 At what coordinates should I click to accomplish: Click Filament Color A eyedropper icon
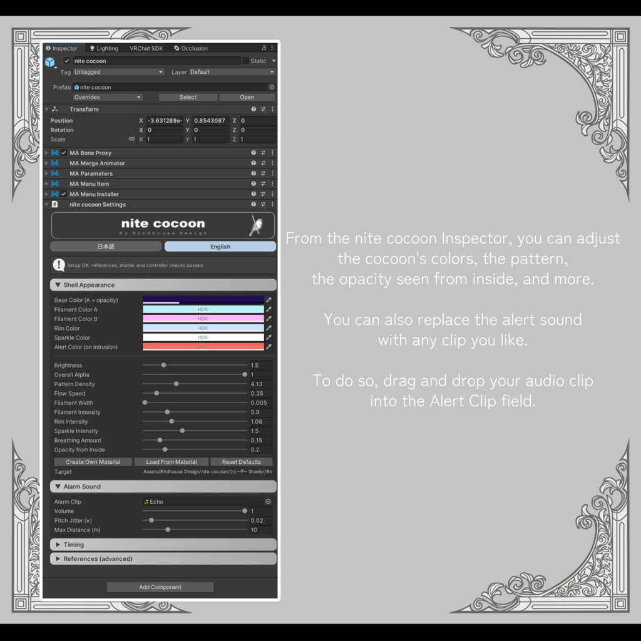point(269,309)
